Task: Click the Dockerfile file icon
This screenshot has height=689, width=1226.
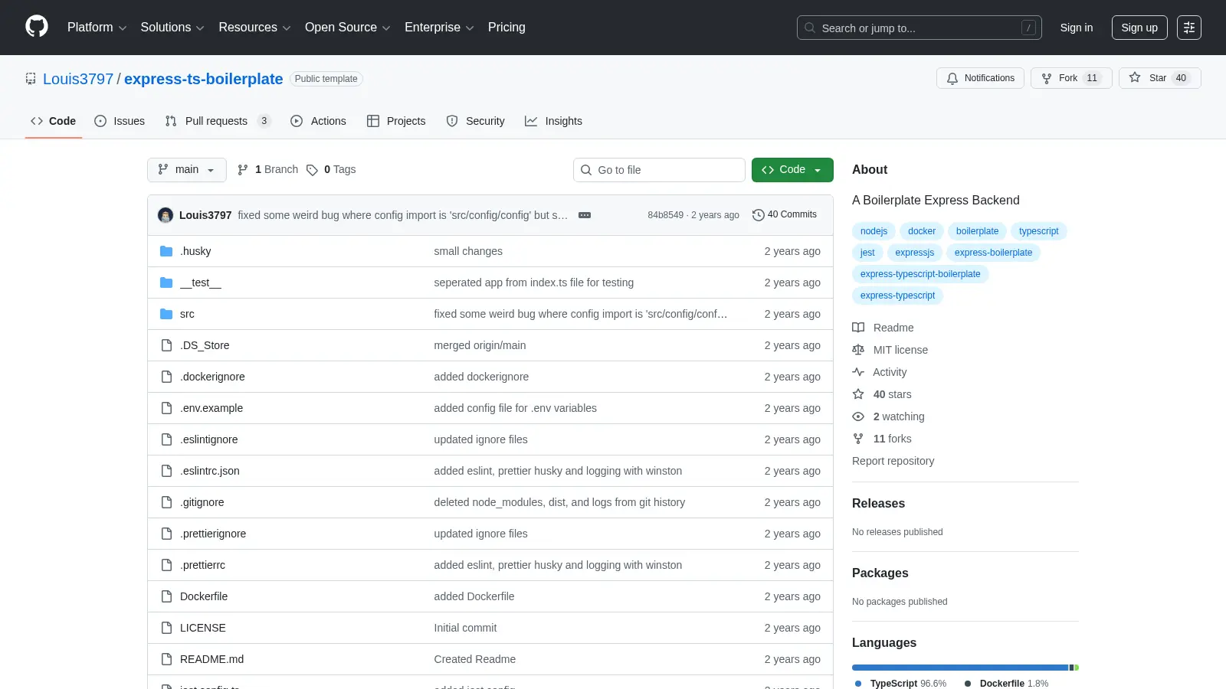Action: point(166,596)
